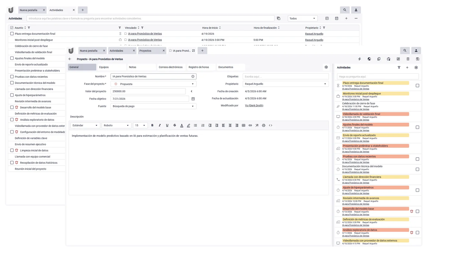The height and width of the screenshot is (268, 455).
Task: Switch to the Correos electrónicos tab
Action: click(171, 67)
